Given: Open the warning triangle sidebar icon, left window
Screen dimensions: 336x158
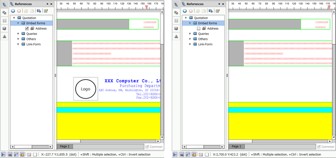Looking at the screenshot, I should [4, 37].
